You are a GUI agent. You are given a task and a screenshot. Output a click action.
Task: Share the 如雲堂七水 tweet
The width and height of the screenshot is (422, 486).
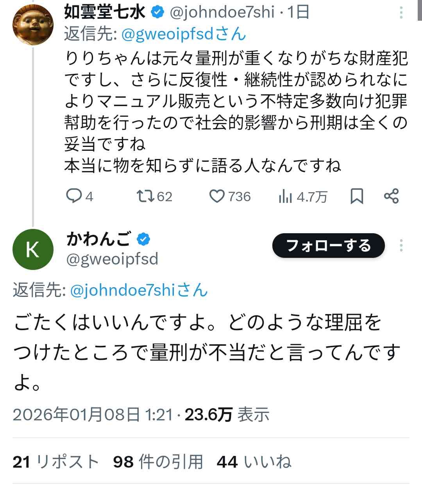pos(391,196)
